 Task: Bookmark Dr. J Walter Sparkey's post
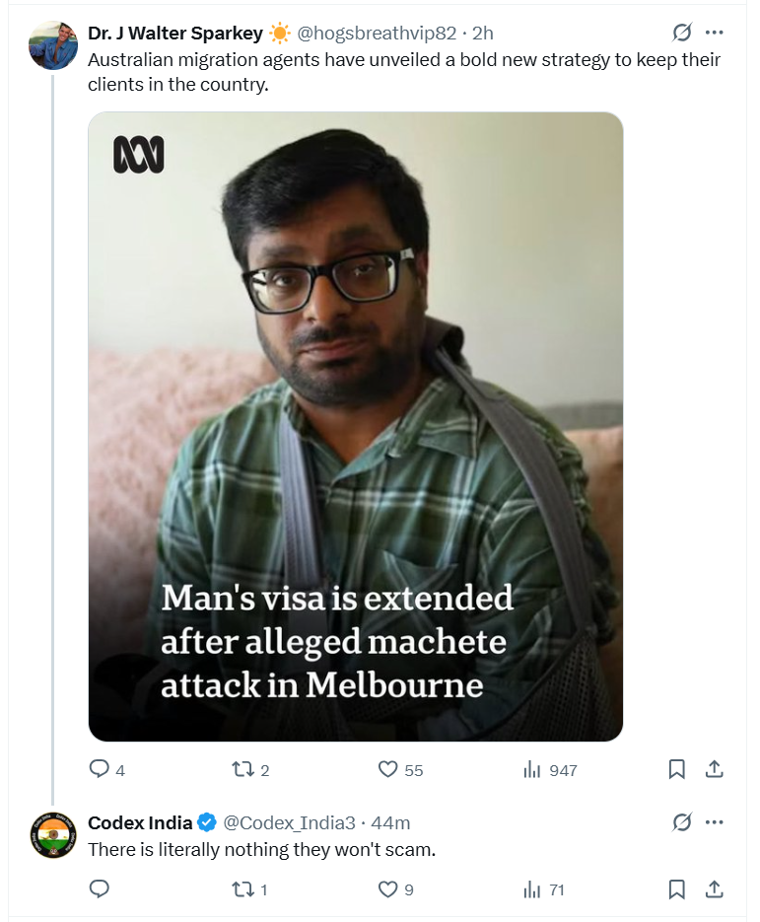tap(677, 769)
